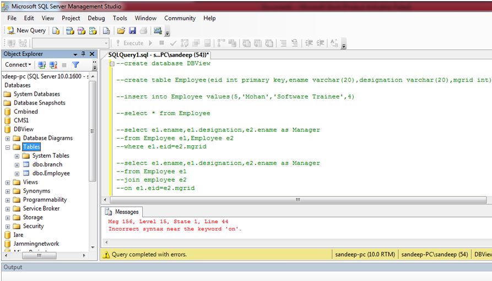
Task: Click 'sandeep-pc (10.0 RTM)' in status bar
Action: tap(365, 255)
